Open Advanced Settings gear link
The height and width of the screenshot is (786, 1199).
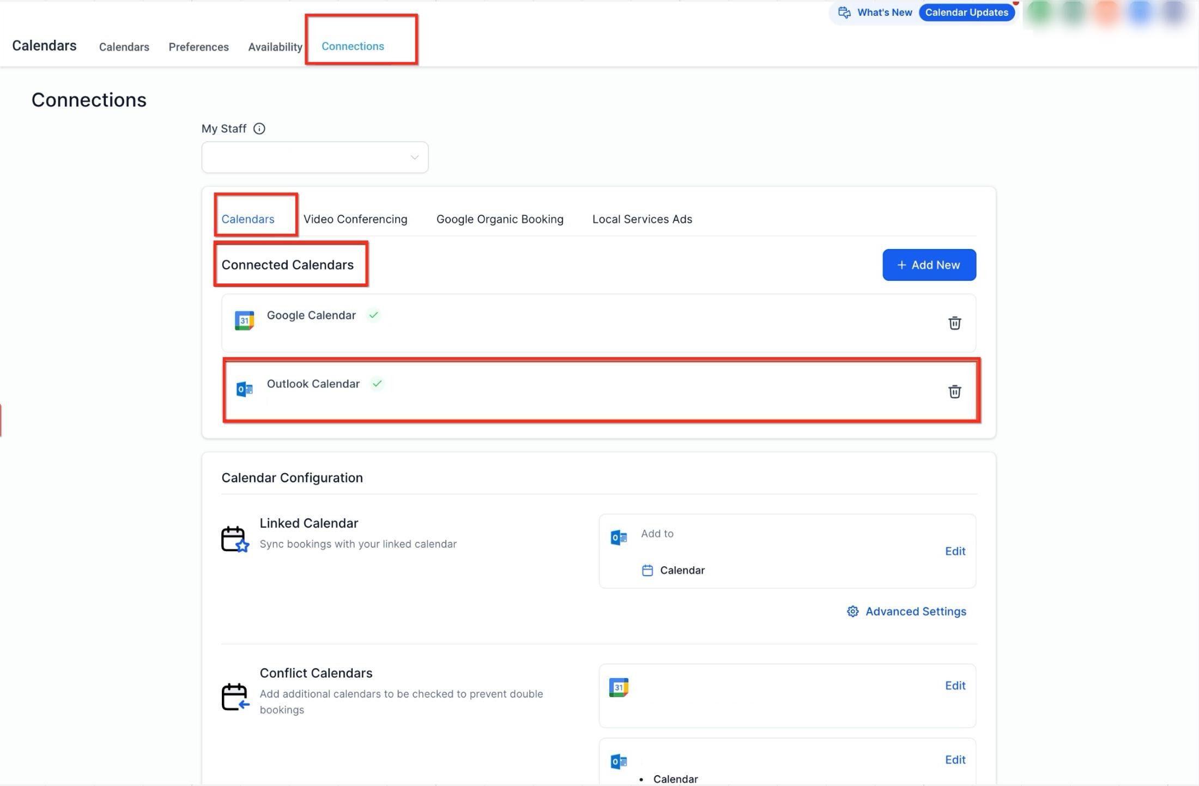(906, 612)
